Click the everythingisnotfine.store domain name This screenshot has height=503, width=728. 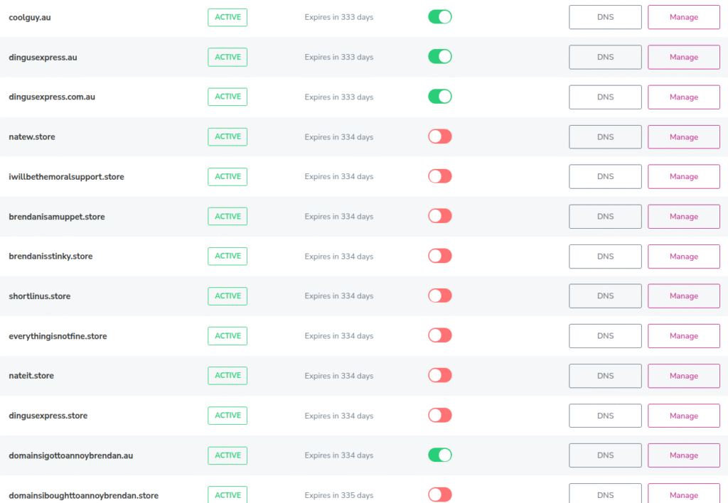point(58,336)
